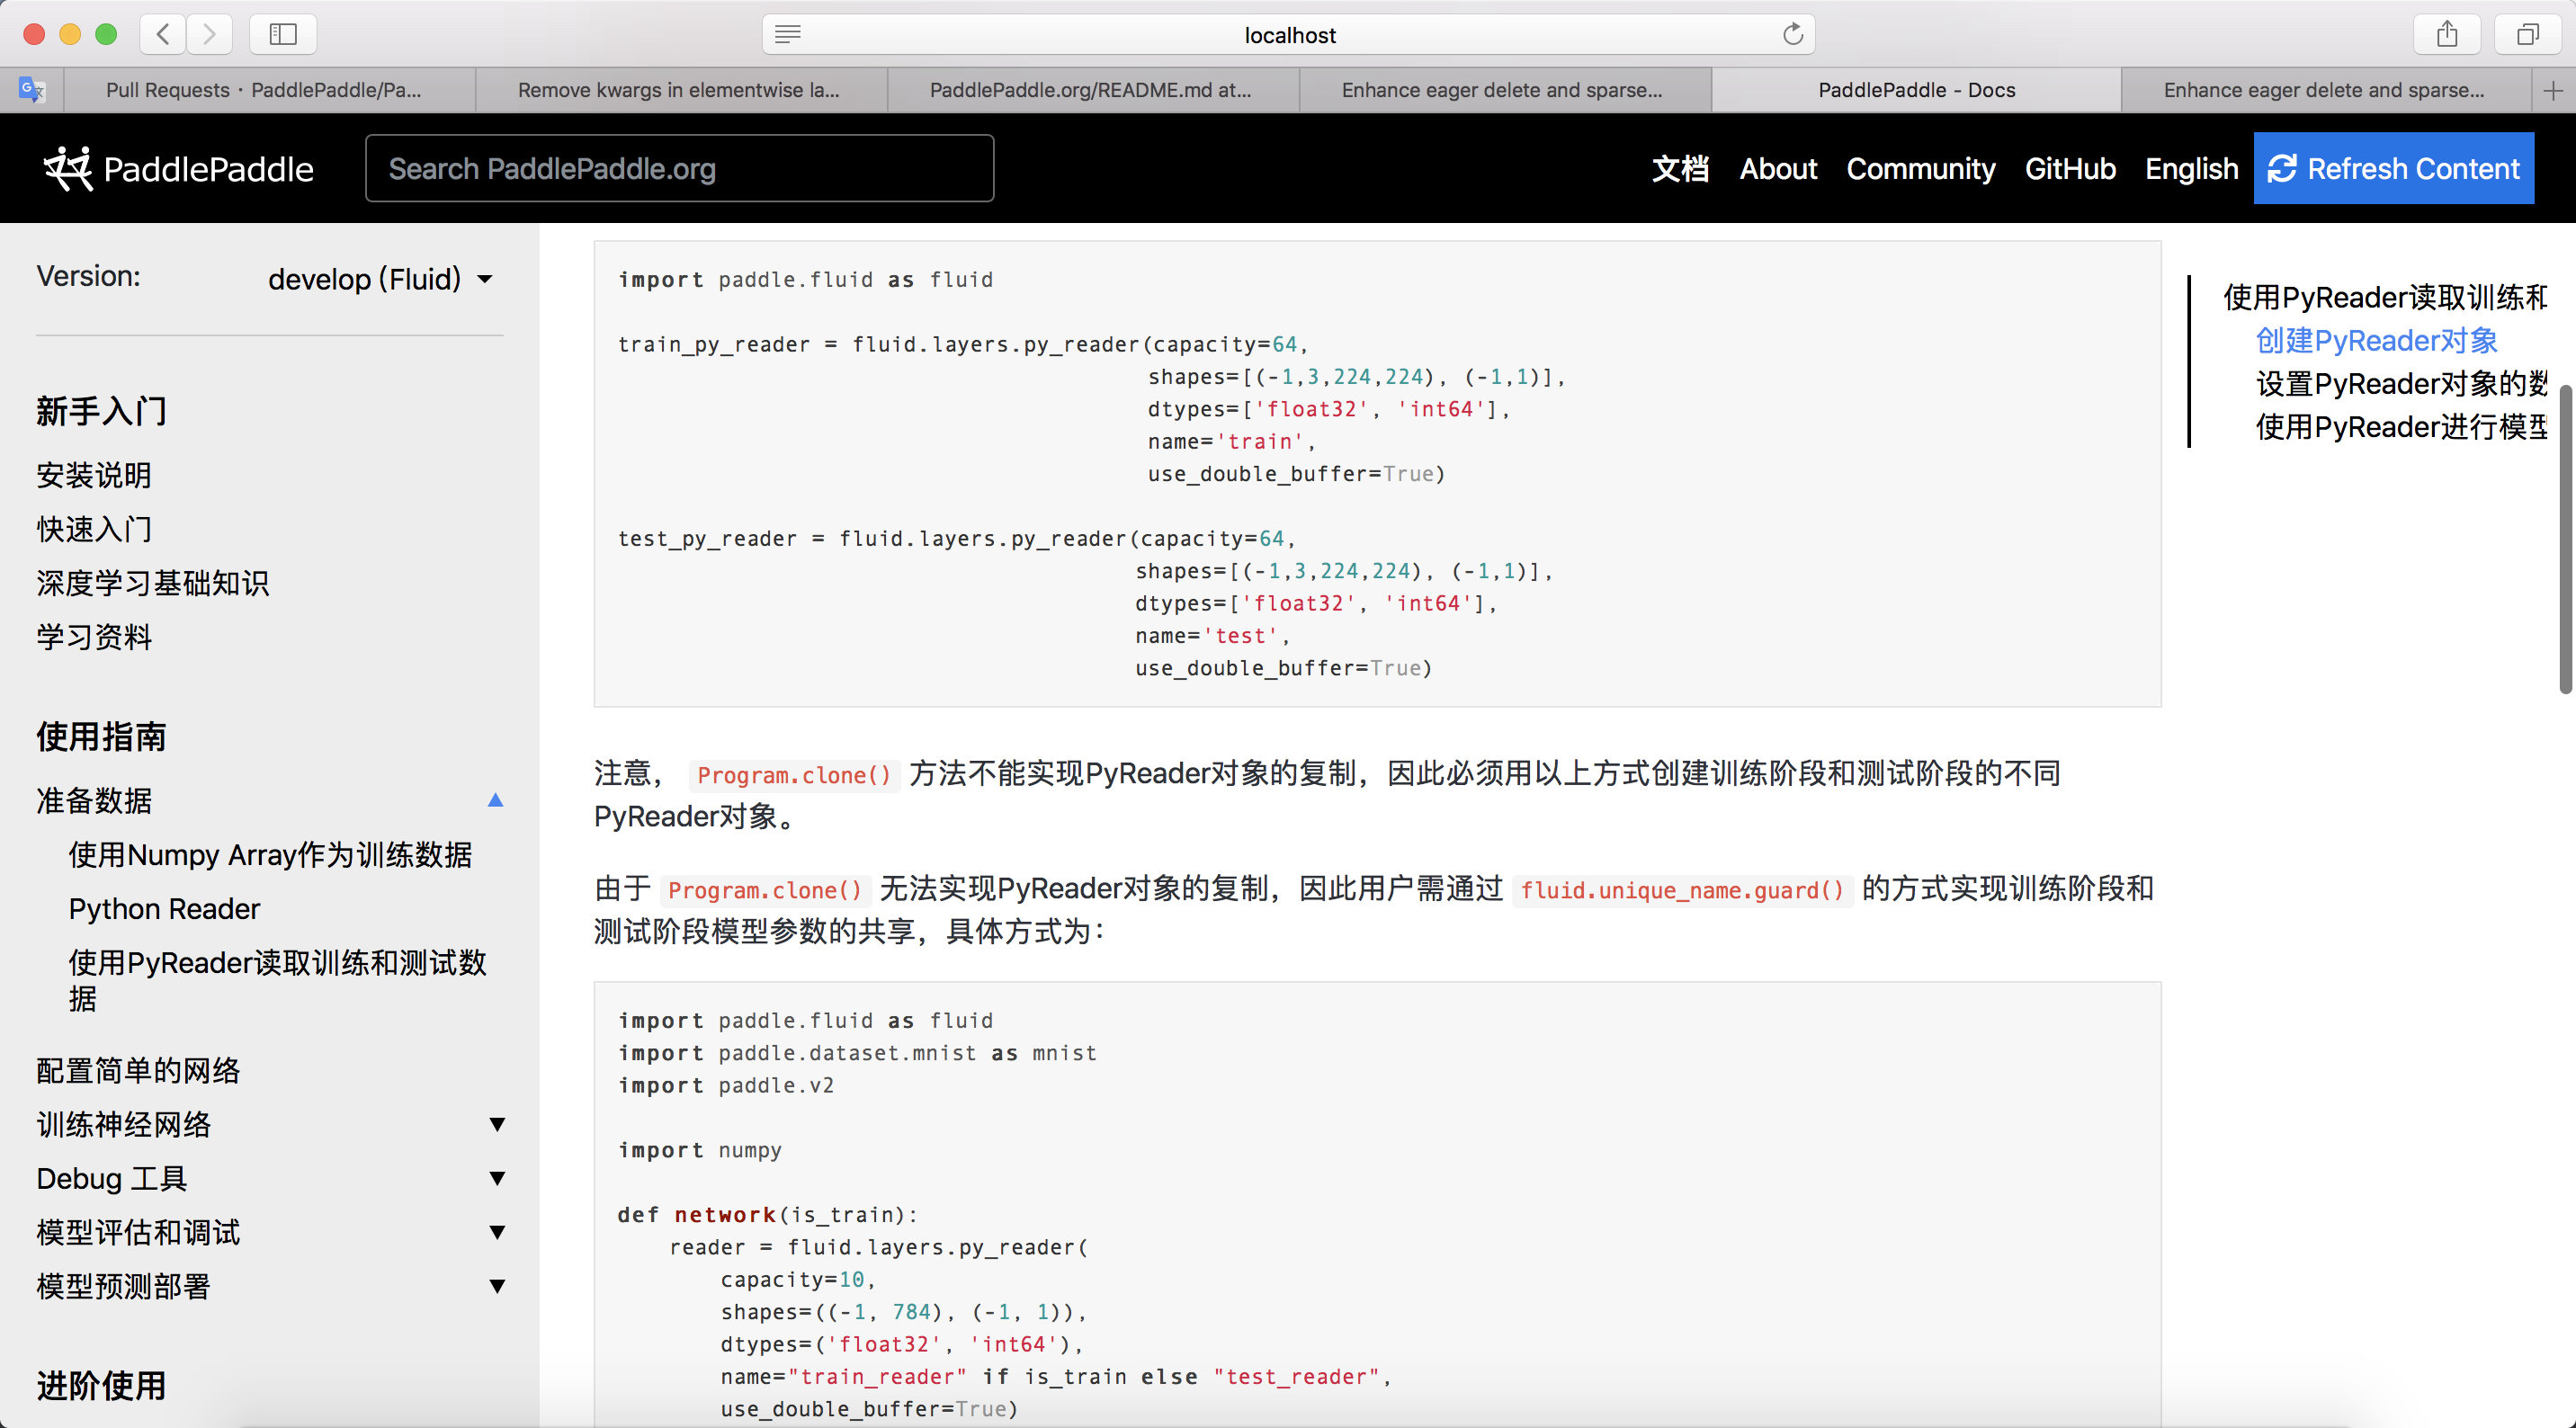This screenshot has width=2576, height=1428.
Task: Open 模型评估和调试 section label
Action: [x=138, y=1233]
